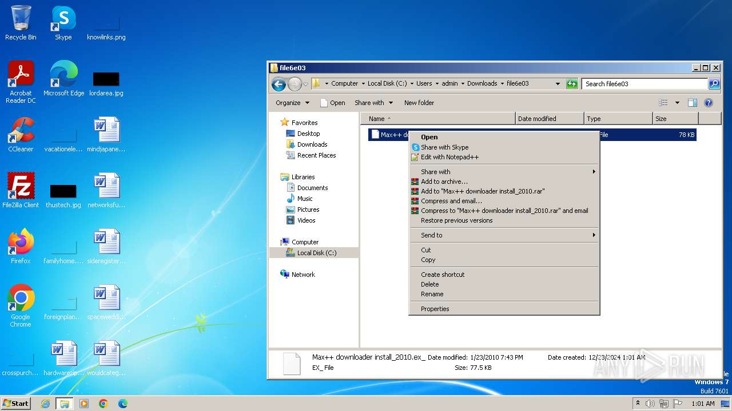Image resolution: width=732 pixels, height=411 pixels.
Task: Choose Open in the context menu
Action: [x=504, y=137]
